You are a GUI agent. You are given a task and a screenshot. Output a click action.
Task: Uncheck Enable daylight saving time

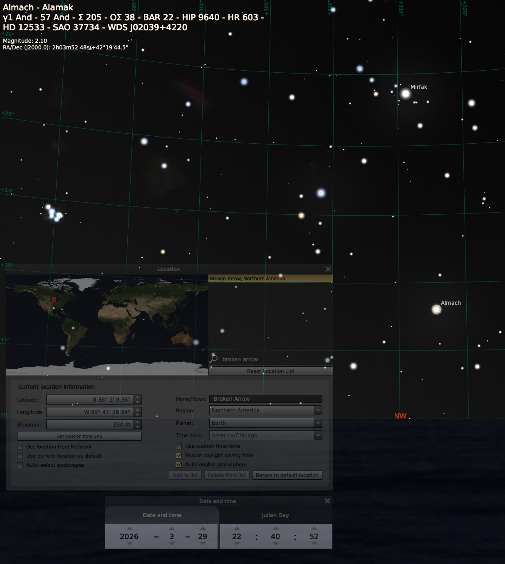(179, 456)
